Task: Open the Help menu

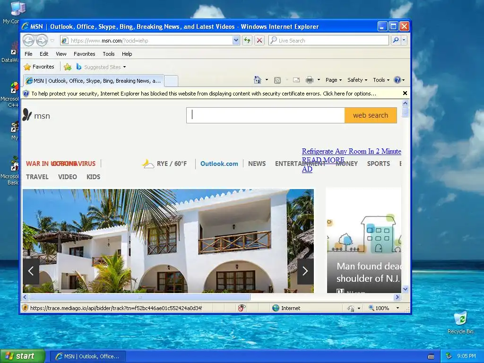Action: (x=127, y=54)
